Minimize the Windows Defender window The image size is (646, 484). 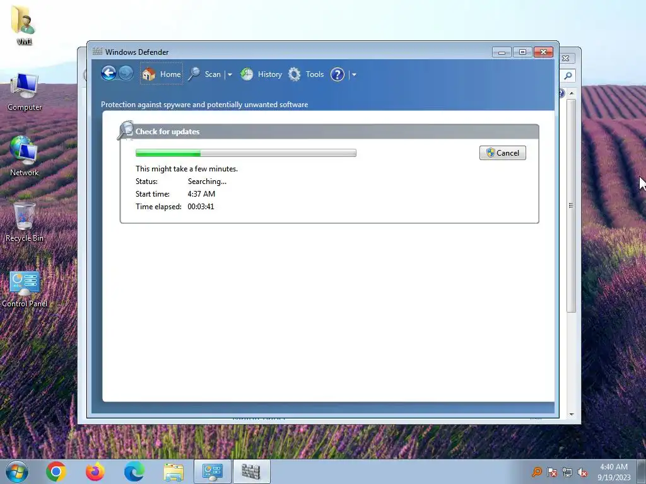[x=502, y=52]
